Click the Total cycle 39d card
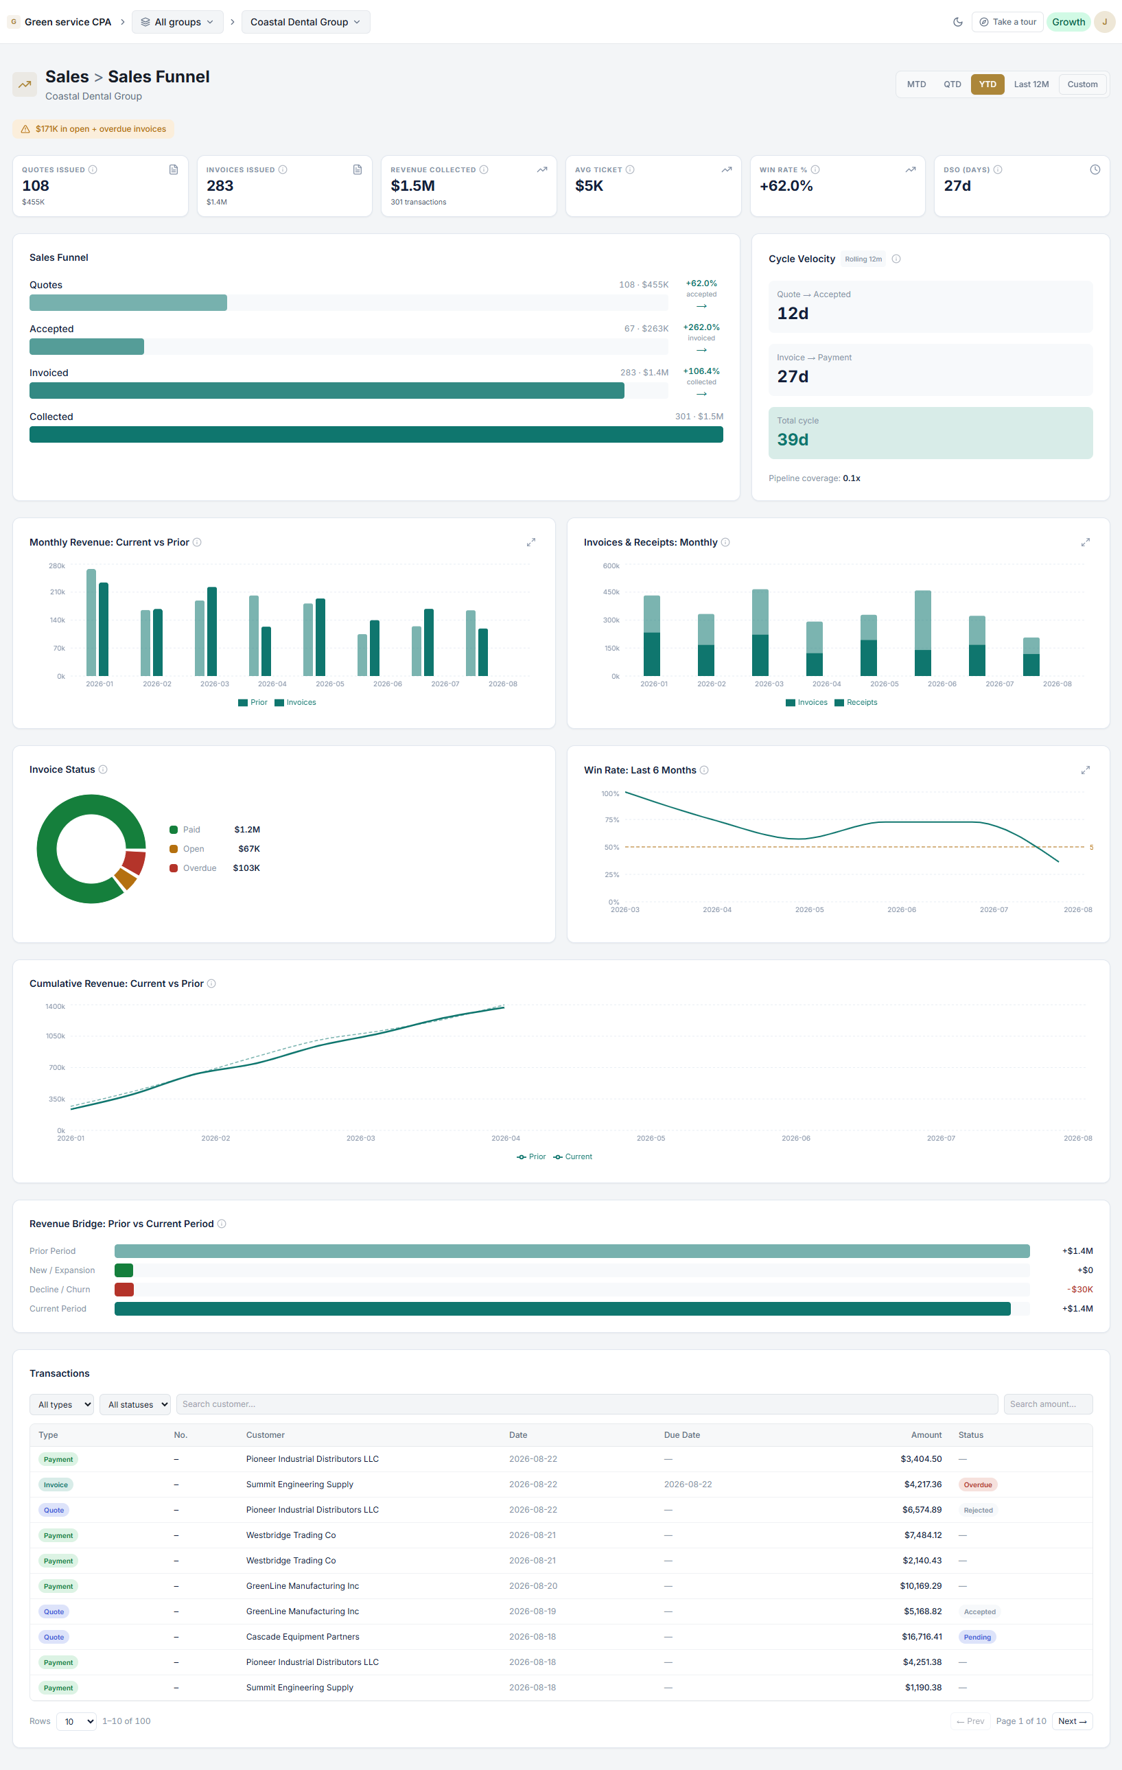 pyautogui.click(x=931, y=433)
